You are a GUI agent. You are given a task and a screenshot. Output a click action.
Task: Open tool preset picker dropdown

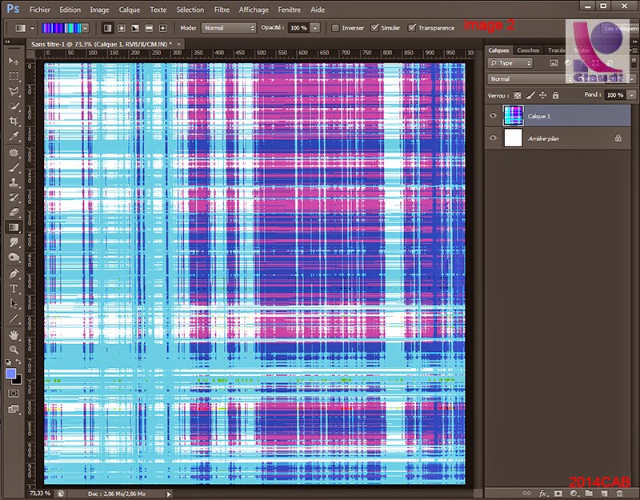(x=32, y=28)
